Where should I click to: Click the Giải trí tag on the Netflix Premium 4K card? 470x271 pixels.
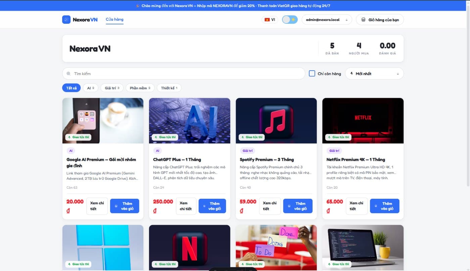pyautogui.click(x=334, y=151)
